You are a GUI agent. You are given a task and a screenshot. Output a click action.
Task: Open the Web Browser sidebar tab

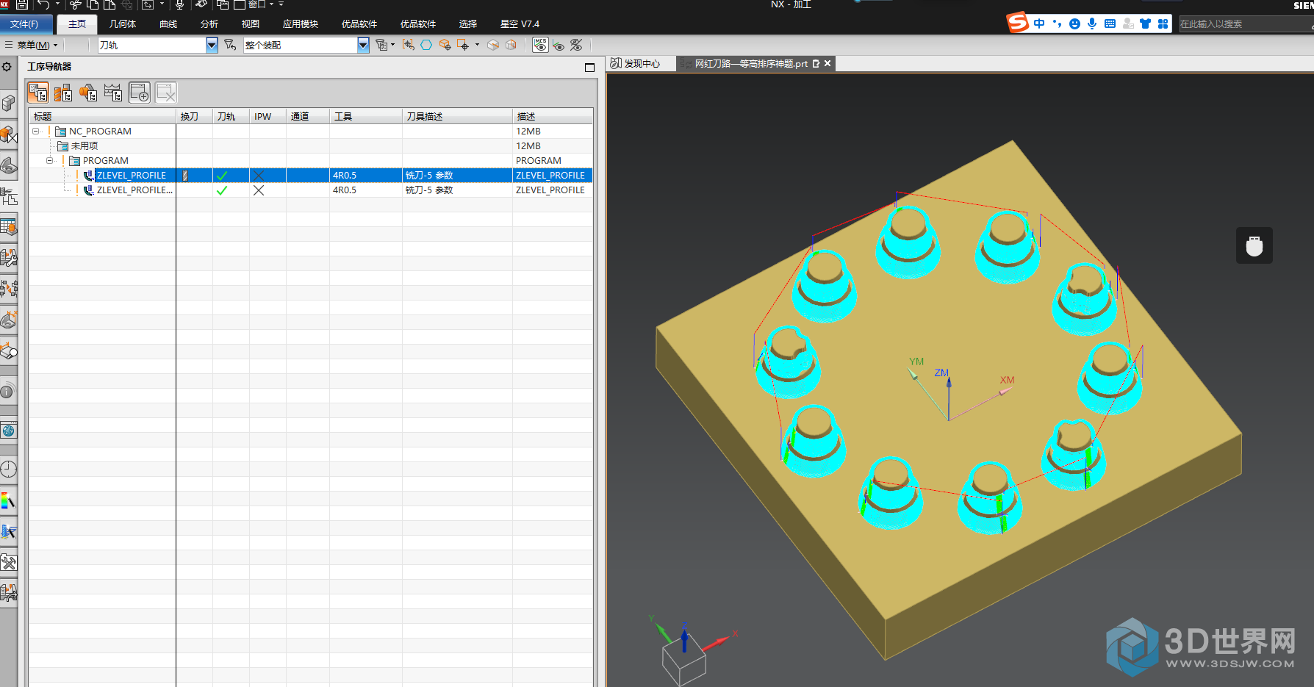tap(8, 431)
